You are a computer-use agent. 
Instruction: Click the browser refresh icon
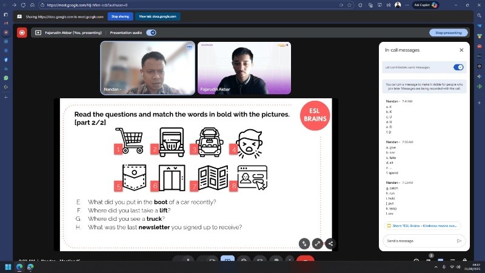[23, 5]
